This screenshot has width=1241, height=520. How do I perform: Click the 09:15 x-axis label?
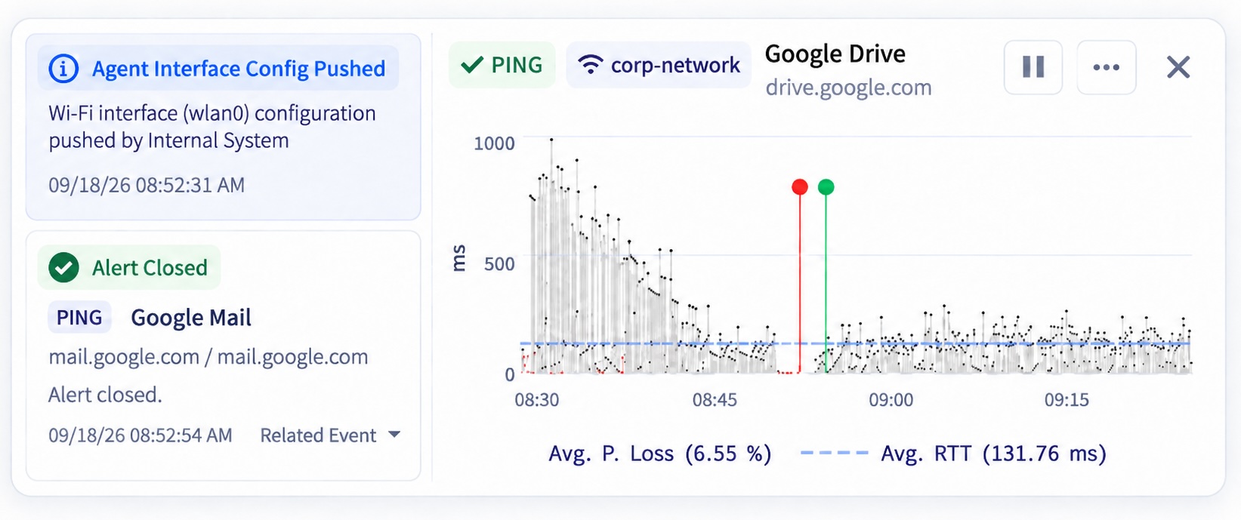pyautogui.click(x=1067, y=400)
